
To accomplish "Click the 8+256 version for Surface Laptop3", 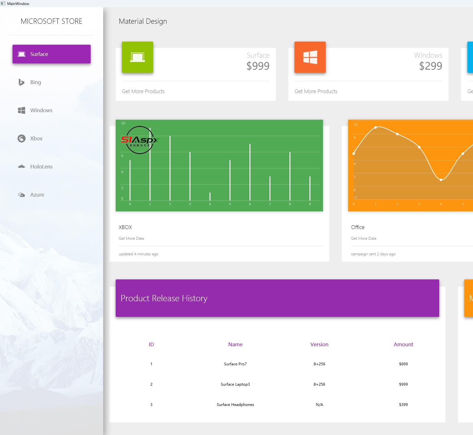I will point(319,384).
